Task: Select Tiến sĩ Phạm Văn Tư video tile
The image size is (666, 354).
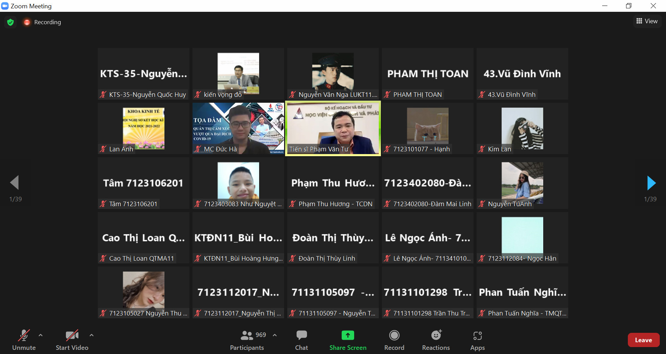Action: coord(333,128)
